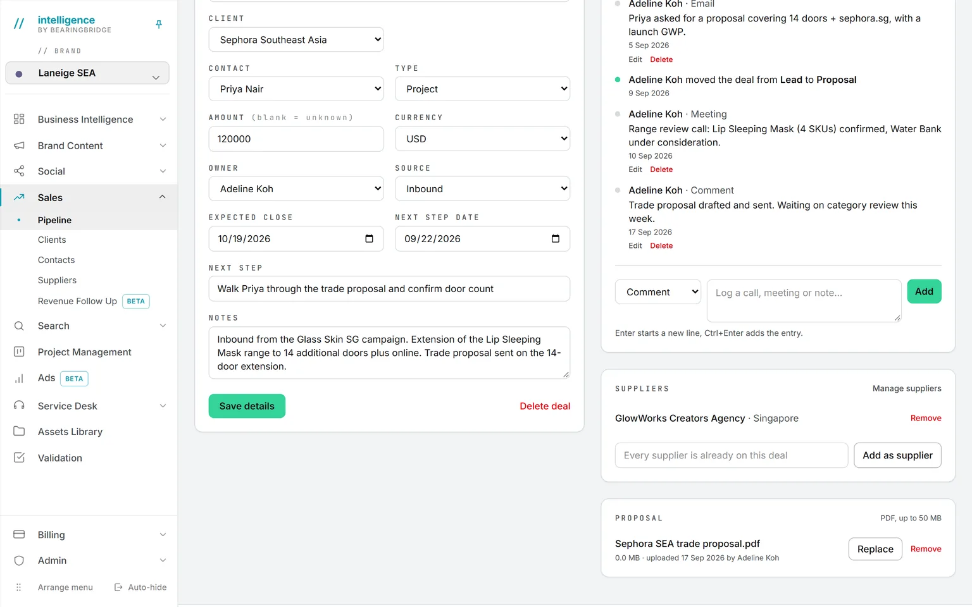Click the Social share icon

click(19, 171)
